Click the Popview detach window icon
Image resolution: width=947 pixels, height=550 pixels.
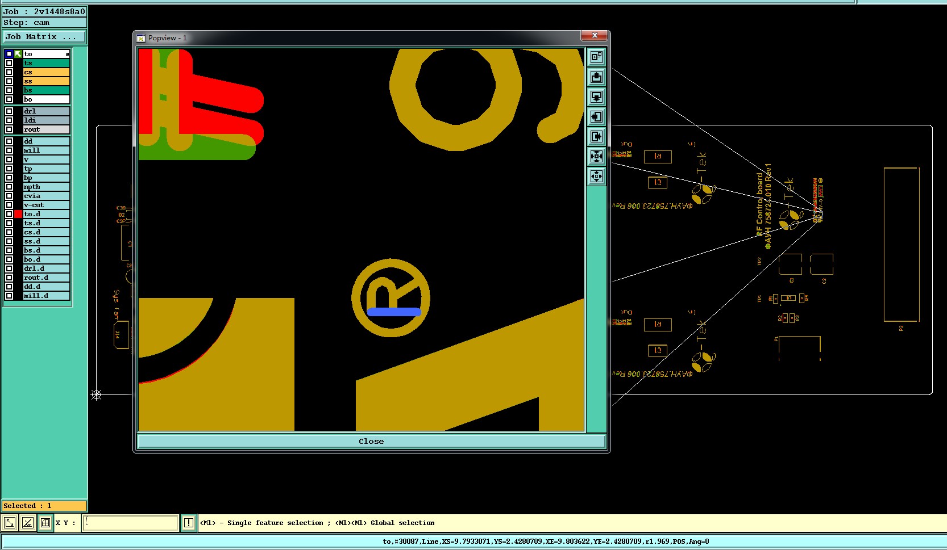pyautogui.click(x=596, y=57)
